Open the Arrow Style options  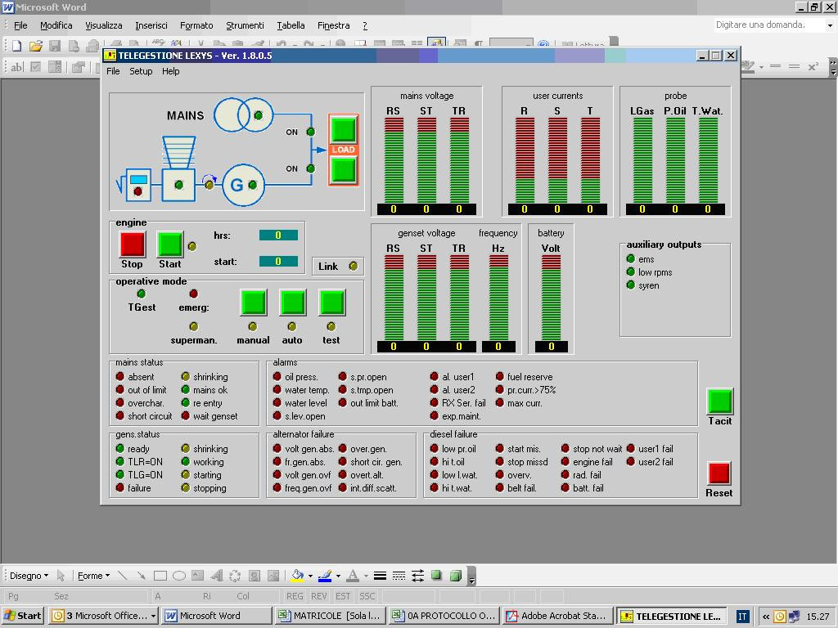pos(418,576)
